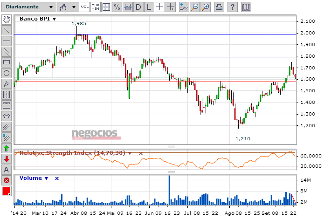The height and width of the screenshot is (219, 324).
Task: Toggle the chart grid button
Action: (106, 7)
